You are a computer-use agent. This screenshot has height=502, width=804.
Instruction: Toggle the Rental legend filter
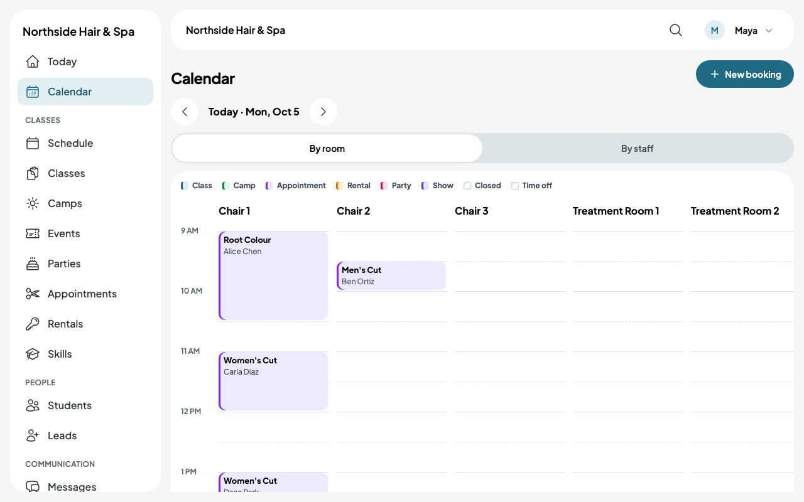coord(353,186)
